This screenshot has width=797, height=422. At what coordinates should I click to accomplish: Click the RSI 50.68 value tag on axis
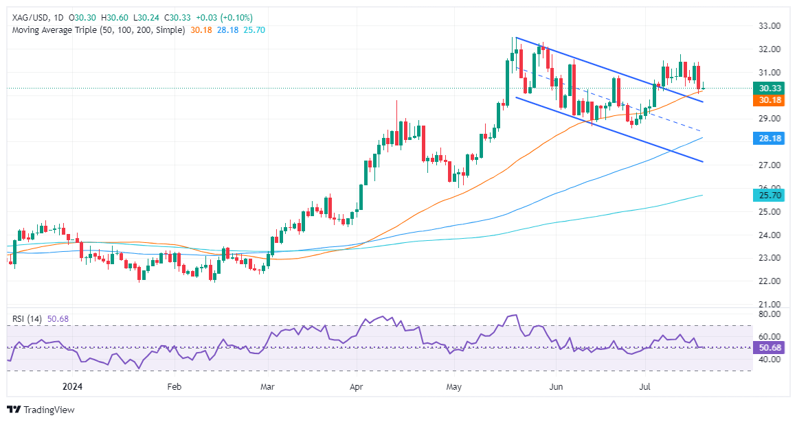767,348
